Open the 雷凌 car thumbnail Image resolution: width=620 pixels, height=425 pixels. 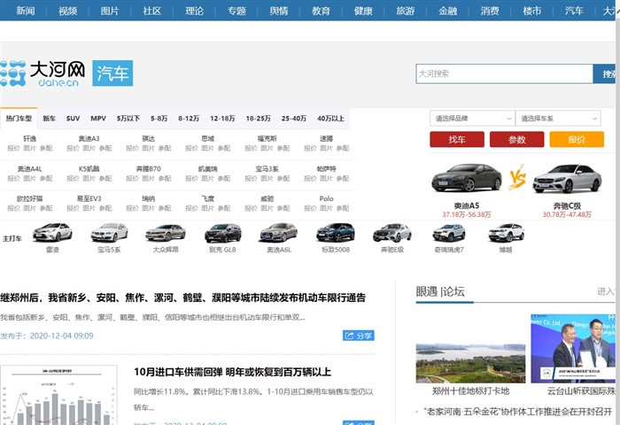(x=52, y=233)
